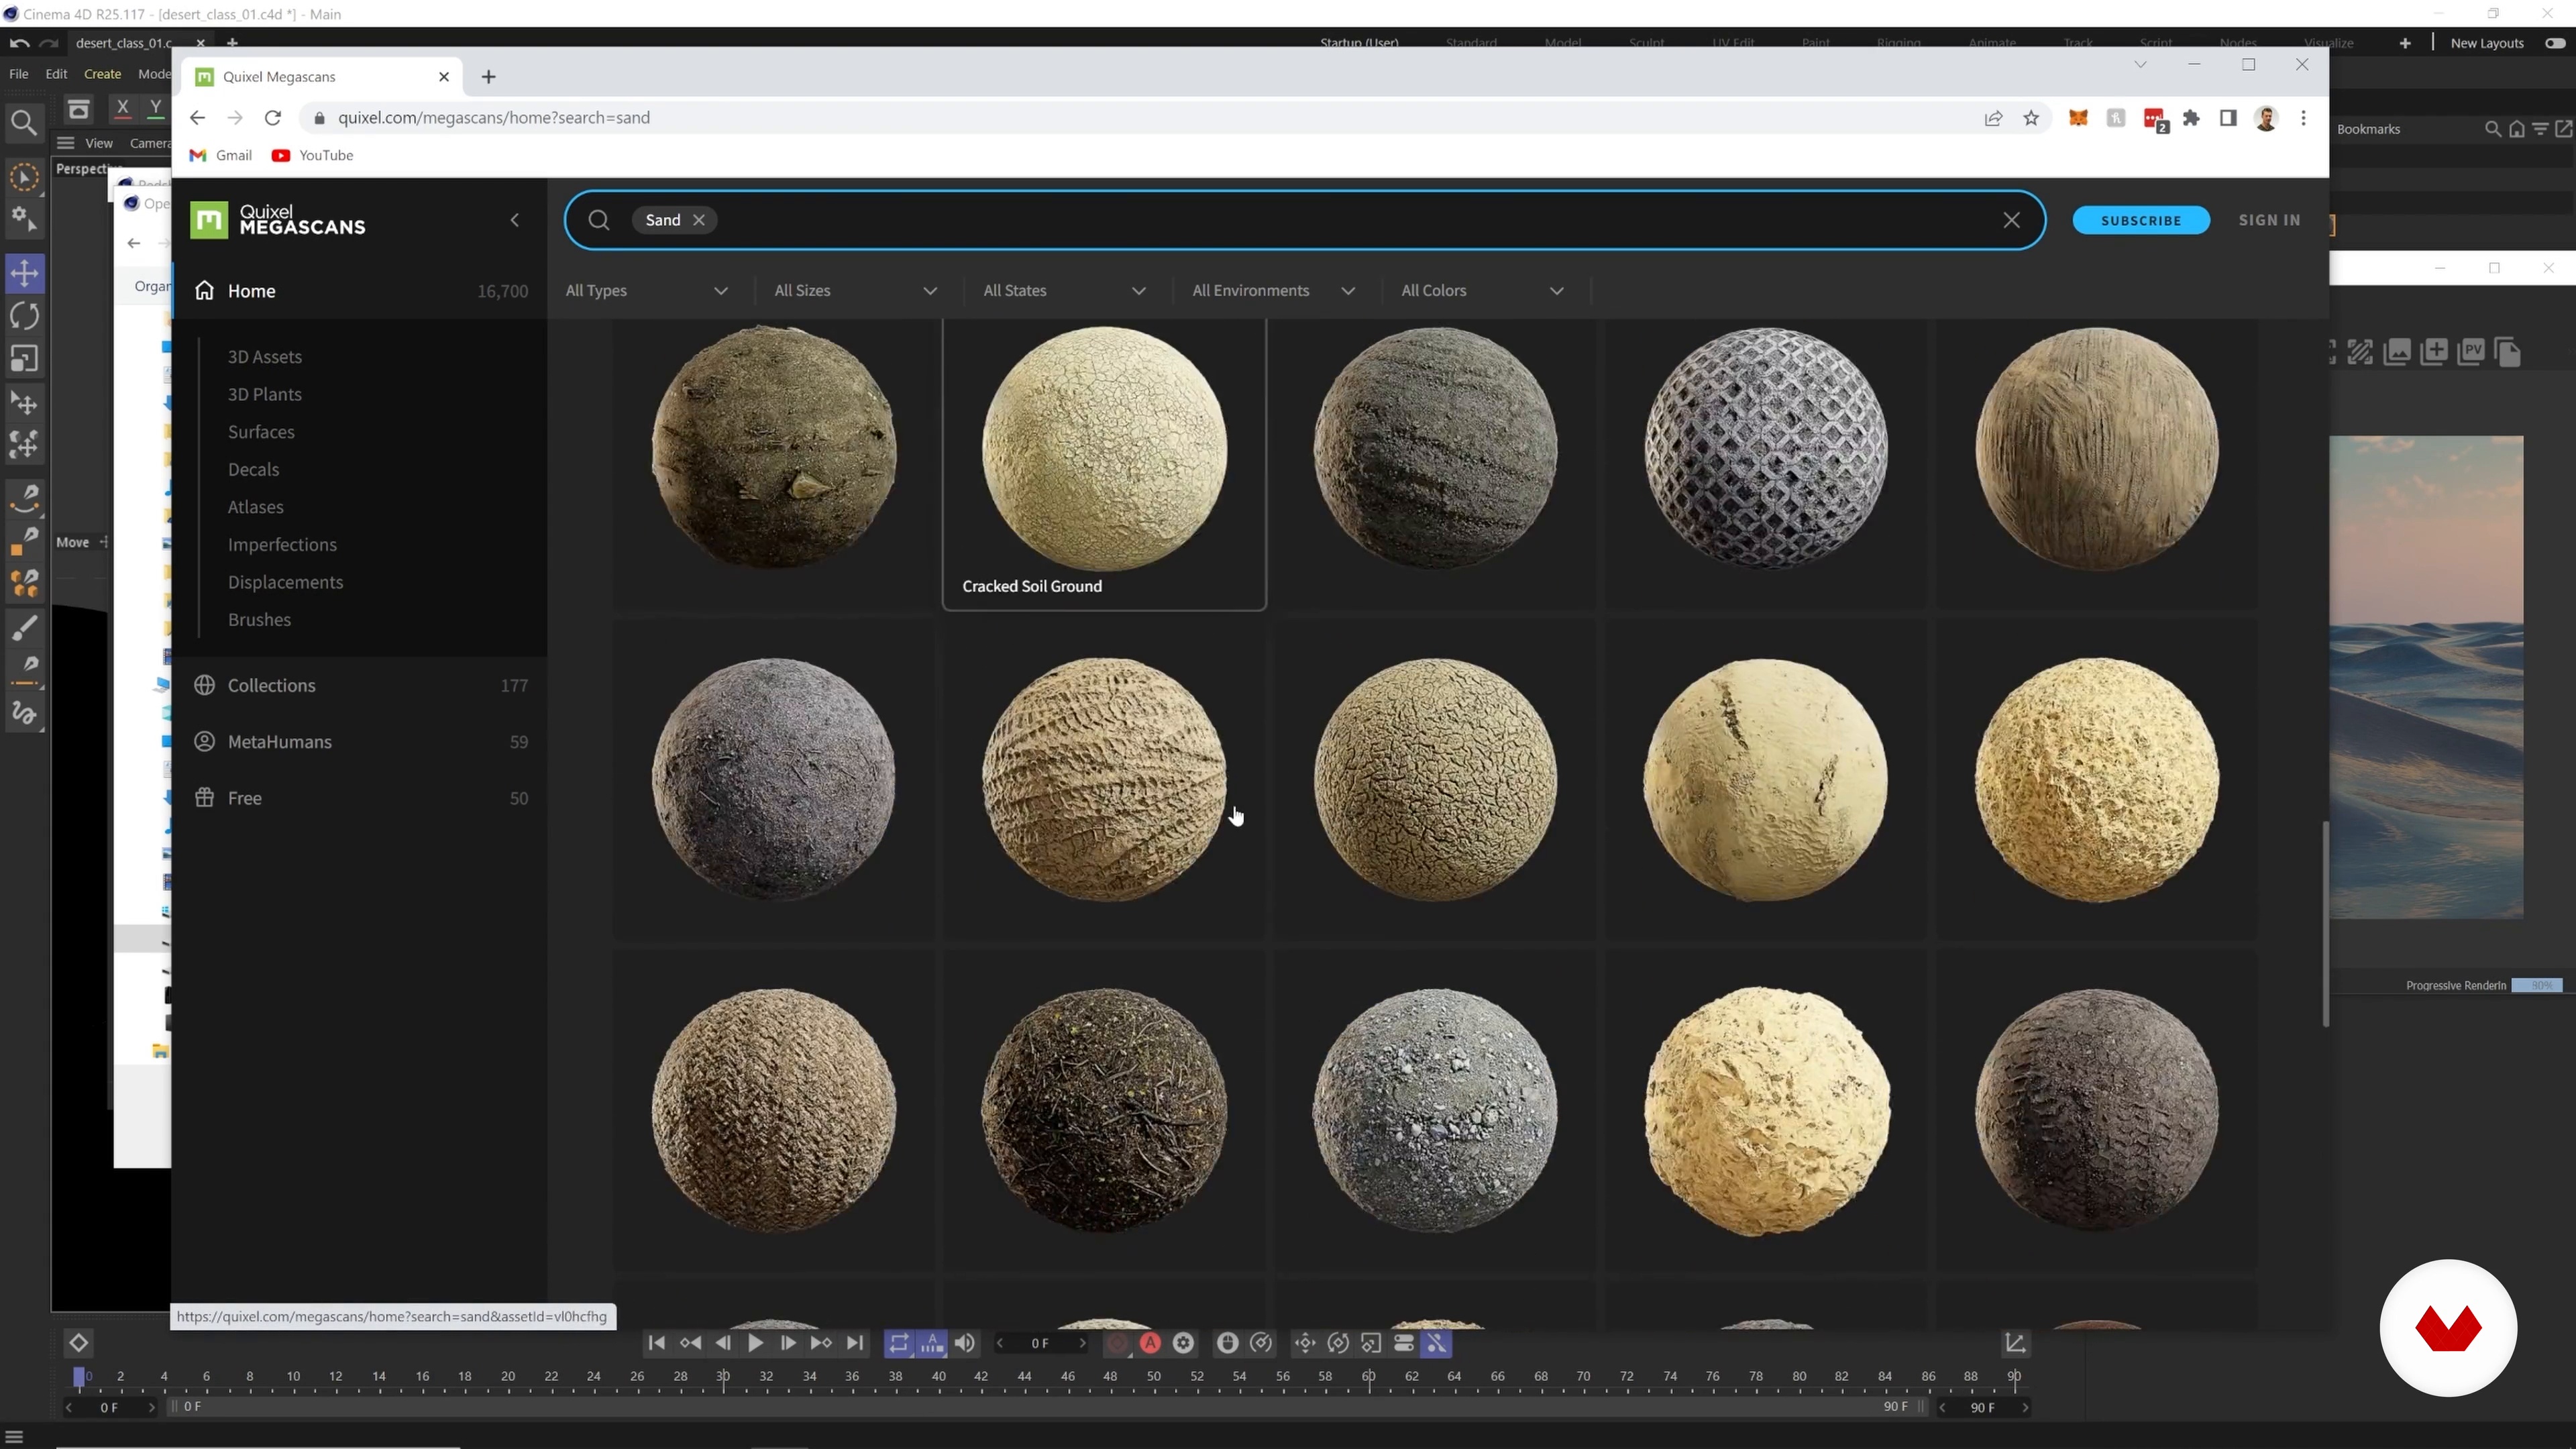Click the Cinema 4D search magnifier icon

[24, 123]
